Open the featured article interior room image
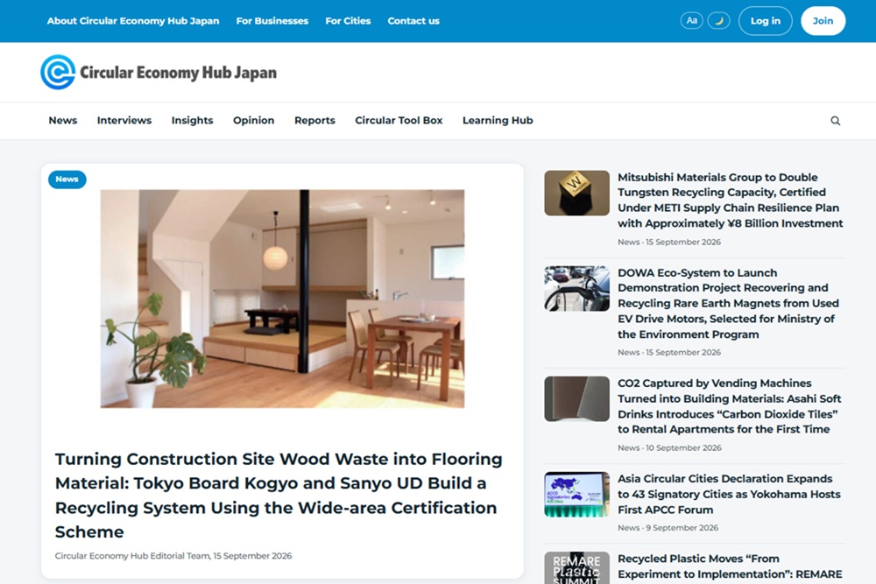The width and height of the screenshot is (876, 584). tap(282, 299)
